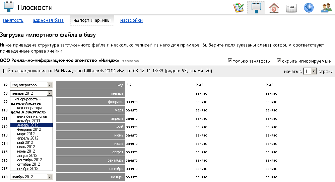Viewport: 335px width, 182px height.
Task: Click the file name предложение от РА Имидж text
Action: [x=69, y=71]
